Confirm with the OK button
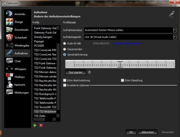 tap(131, 132)
